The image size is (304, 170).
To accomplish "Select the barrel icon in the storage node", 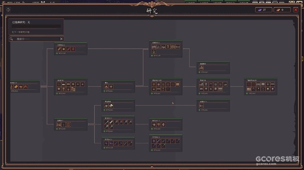I will click(69, 125).
